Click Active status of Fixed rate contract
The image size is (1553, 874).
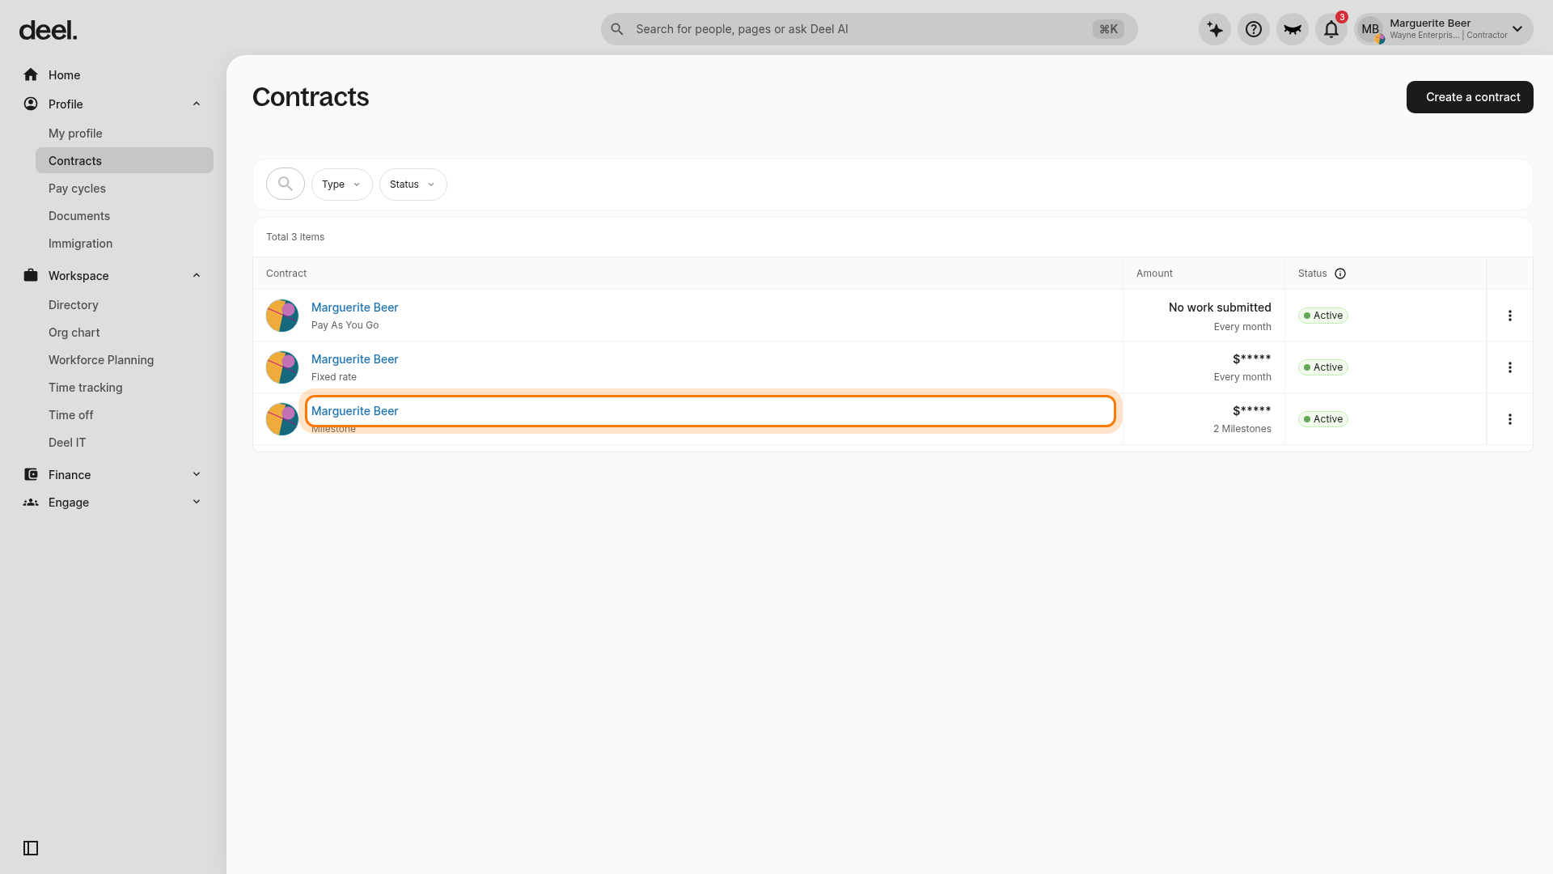coord(1323,367)
